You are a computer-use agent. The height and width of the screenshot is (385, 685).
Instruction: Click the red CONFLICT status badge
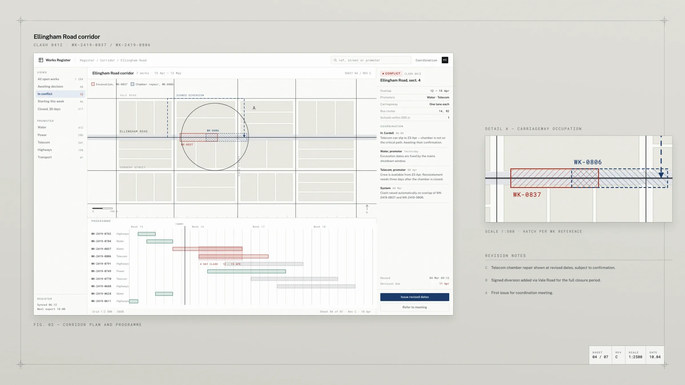391,74
